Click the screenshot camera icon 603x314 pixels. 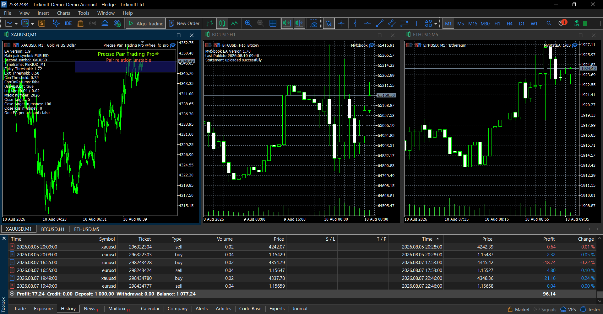coord(313,24)
